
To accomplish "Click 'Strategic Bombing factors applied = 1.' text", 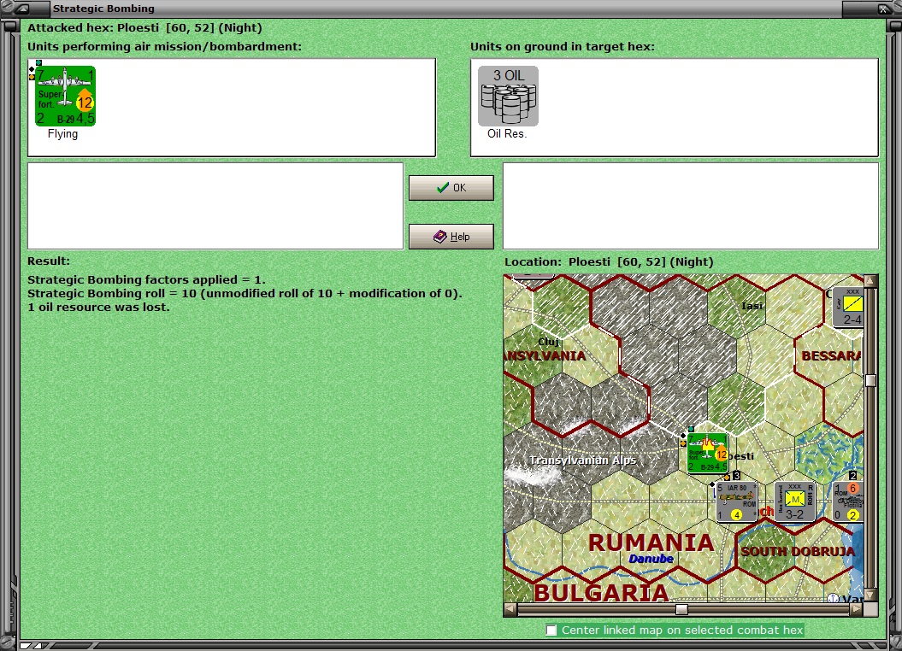I will coord(146,280).
